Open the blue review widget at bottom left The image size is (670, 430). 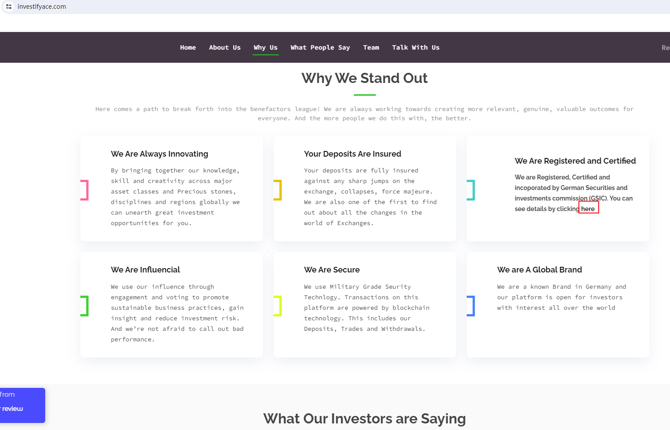[22, 405]
